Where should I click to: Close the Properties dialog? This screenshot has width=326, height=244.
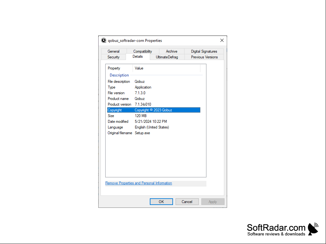pyautogui.click(x=222, y=41)
